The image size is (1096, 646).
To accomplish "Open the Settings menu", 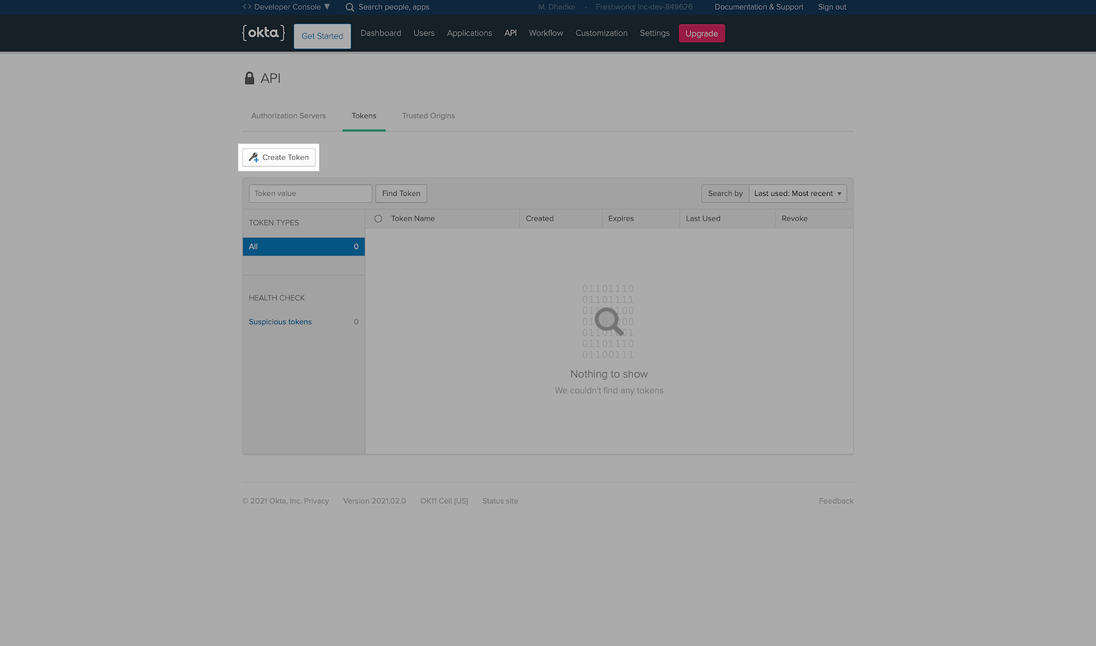I will click(655, 33).
